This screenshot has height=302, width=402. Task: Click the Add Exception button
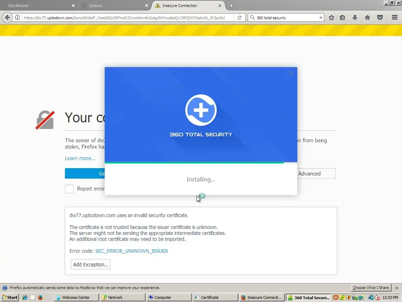[90, 264]
